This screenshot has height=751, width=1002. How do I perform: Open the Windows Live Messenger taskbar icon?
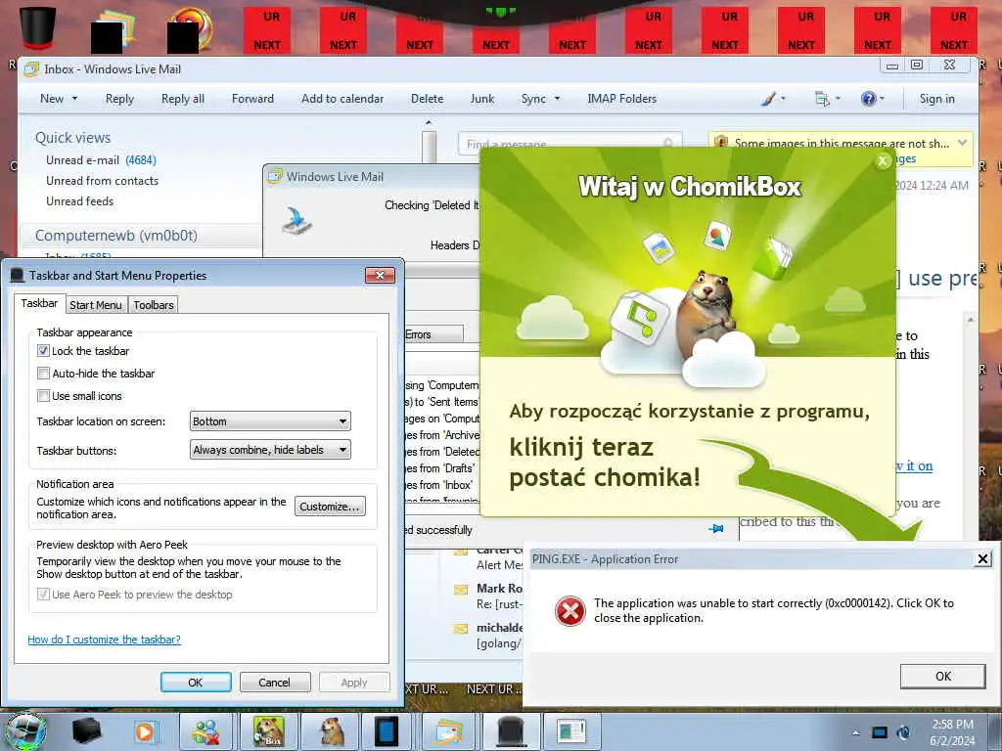click(x=206, y=731)
